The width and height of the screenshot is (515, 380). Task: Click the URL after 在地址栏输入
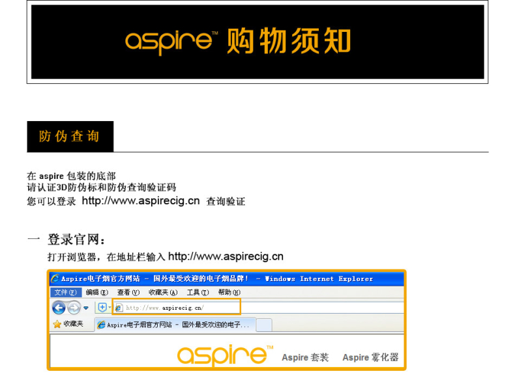coord(226,256)
